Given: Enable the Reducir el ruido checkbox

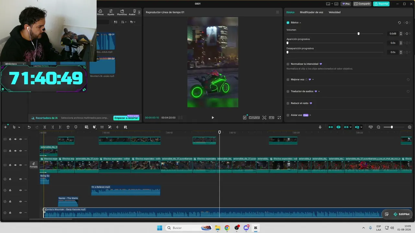Looking at the screenshot, I should [x=288, y=103].
